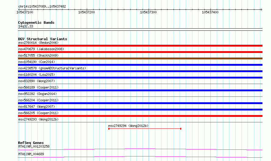The height and width of the screenshot is (161, 271).
Task: Open variant nsv566189 (Cooper2011) label
Action: [38, 87]
